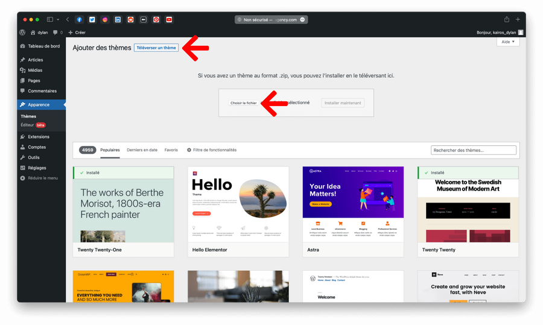This screenshot has height=325, width=543.
Task: Open the YouTube bookmark icon
Action: click(x=169, y=20)
